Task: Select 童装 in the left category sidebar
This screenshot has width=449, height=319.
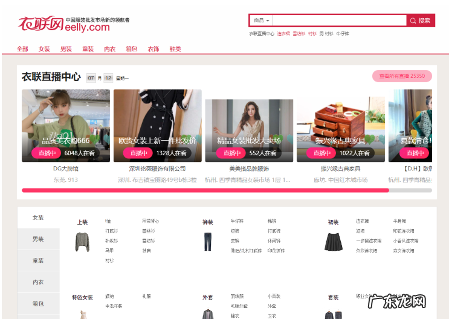Action: pyautogui.click(x=38, y=260)
